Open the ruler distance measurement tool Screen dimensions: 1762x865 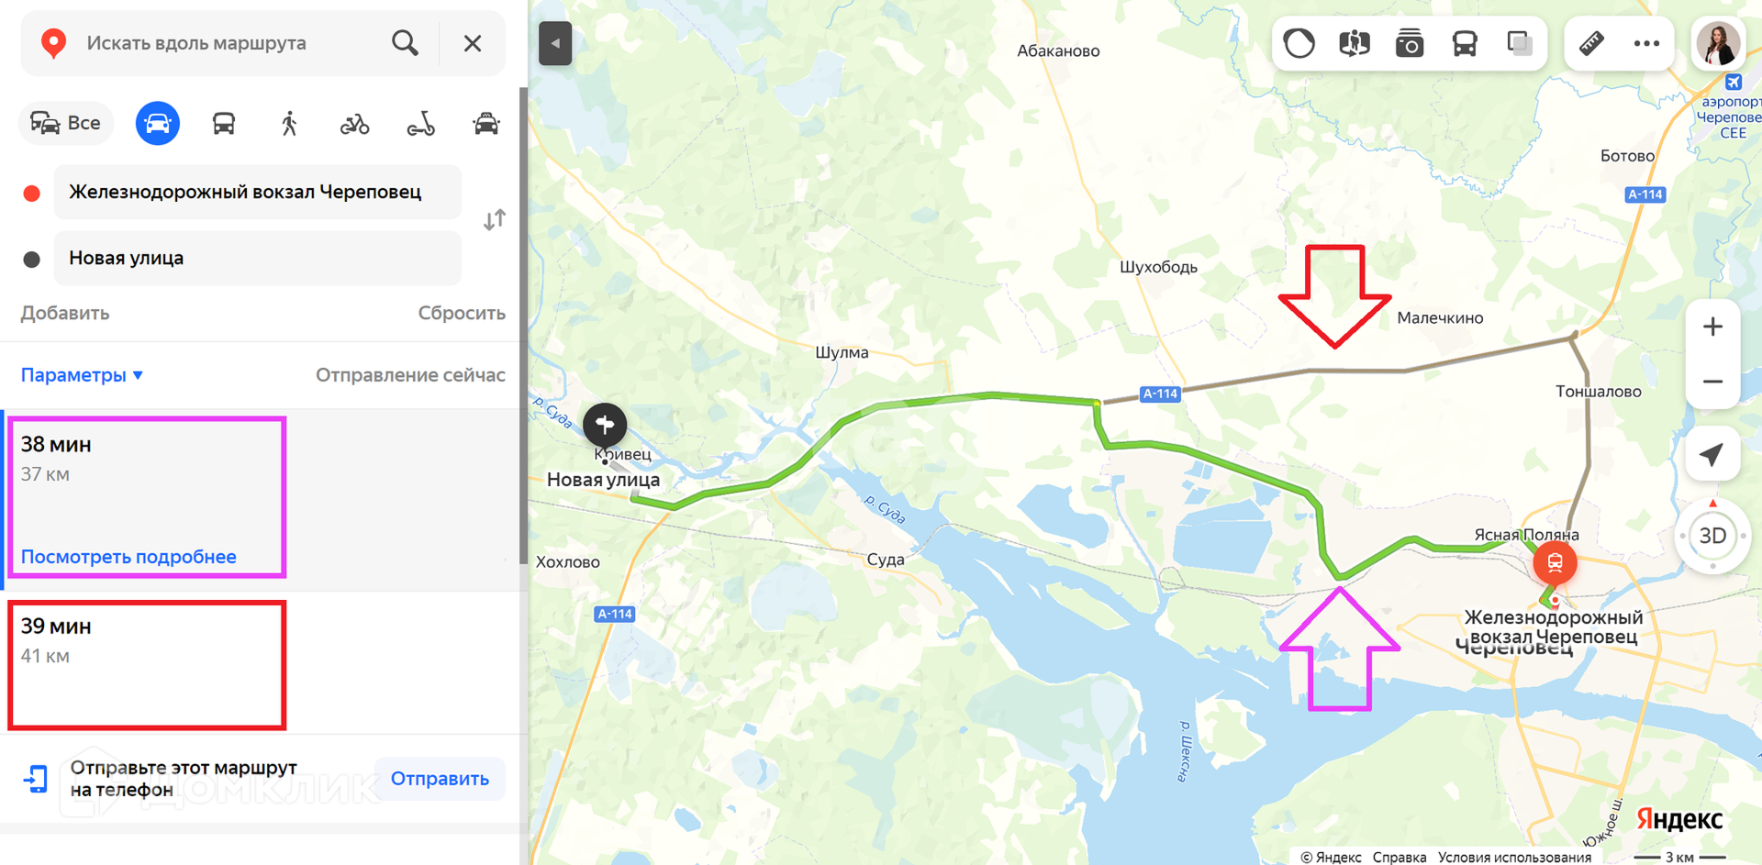click(1591, 43)
